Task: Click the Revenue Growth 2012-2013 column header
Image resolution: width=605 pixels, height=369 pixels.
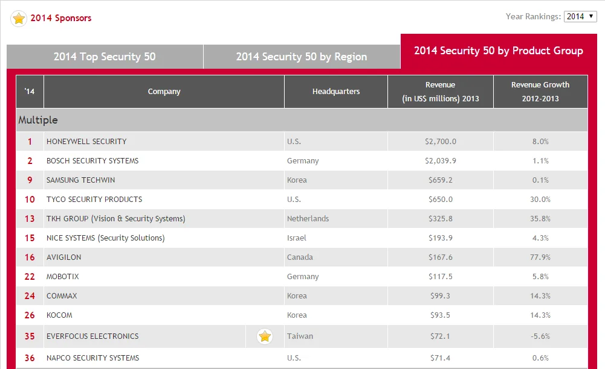Action: point(540,92)
